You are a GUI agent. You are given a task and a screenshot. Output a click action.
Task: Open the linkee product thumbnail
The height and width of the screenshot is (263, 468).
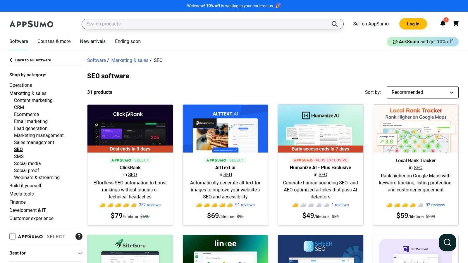225,249
